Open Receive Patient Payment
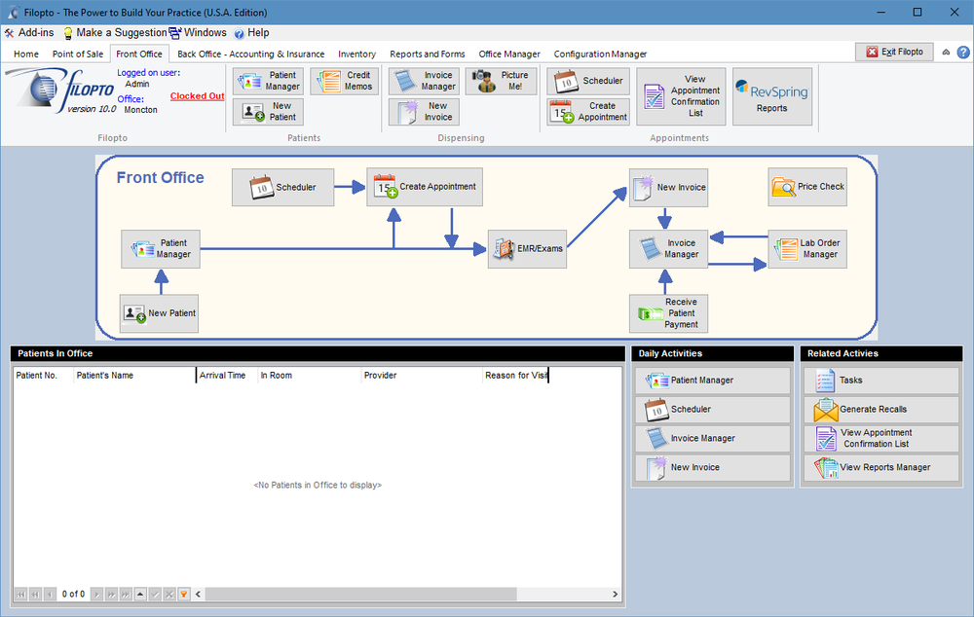The width and height of the screenshot is (974, 617). click(x=668, y=313)
